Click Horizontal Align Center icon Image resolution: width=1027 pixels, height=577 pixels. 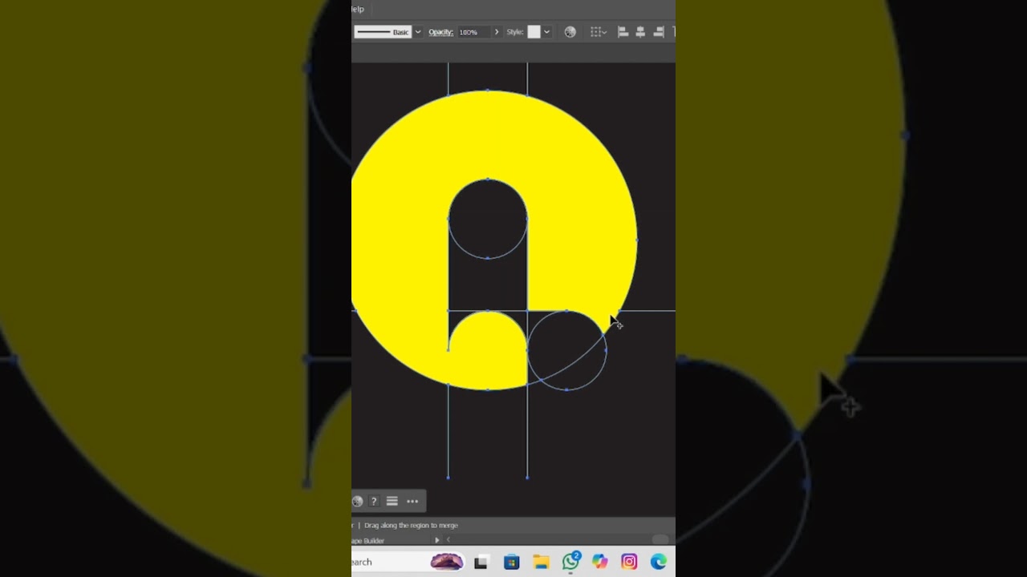pos(640,32)
